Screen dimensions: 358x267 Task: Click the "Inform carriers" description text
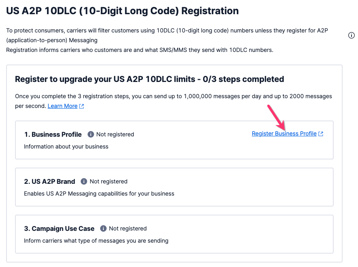click(x=96, y=241)
